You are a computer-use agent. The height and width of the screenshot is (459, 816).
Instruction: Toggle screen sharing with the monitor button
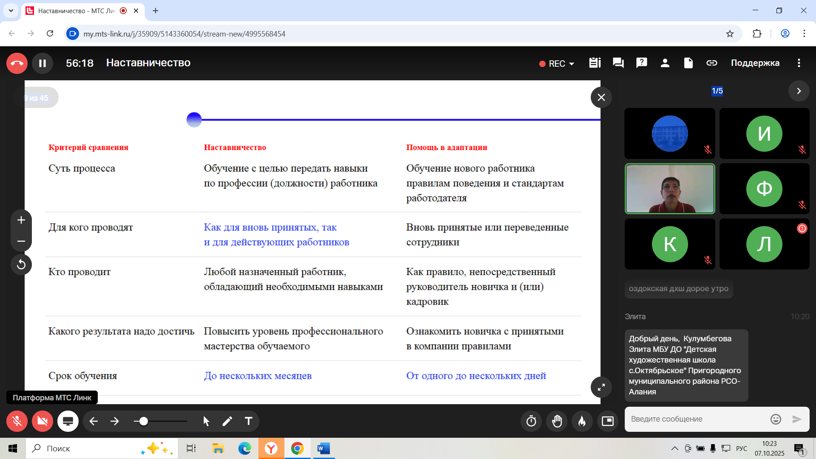pos(68,421)
